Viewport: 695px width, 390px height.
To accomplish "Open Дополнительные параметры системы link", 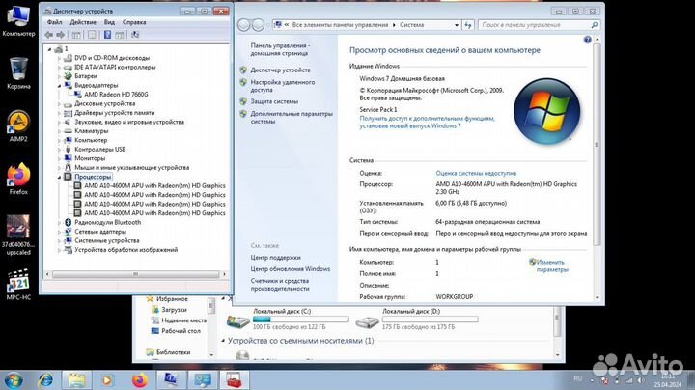I will click(x=292, y=118).
